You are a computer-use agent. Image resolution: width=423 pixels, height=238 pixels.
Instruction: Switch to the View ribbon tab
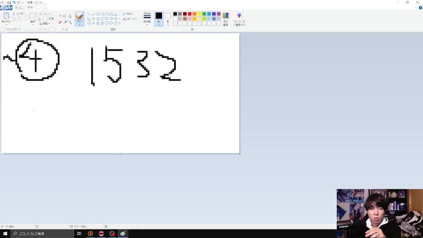31,7
